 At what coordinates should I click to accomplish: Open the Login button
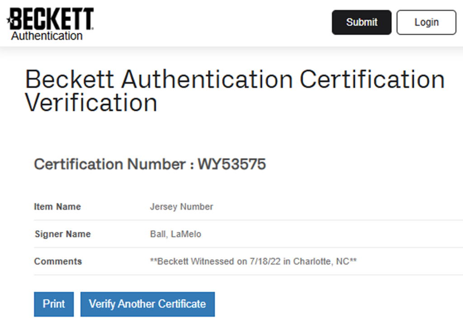(x=426, y=22)
